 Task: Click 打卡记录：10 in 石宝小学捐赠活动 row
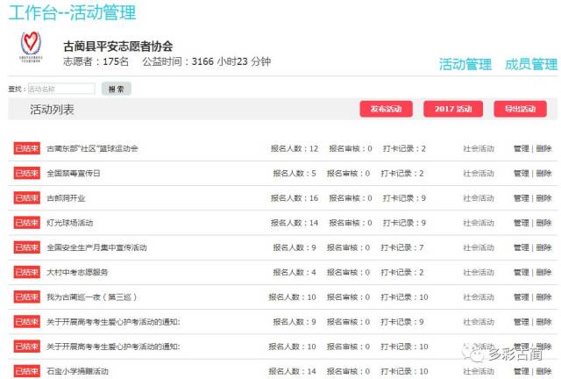point(404,371)
